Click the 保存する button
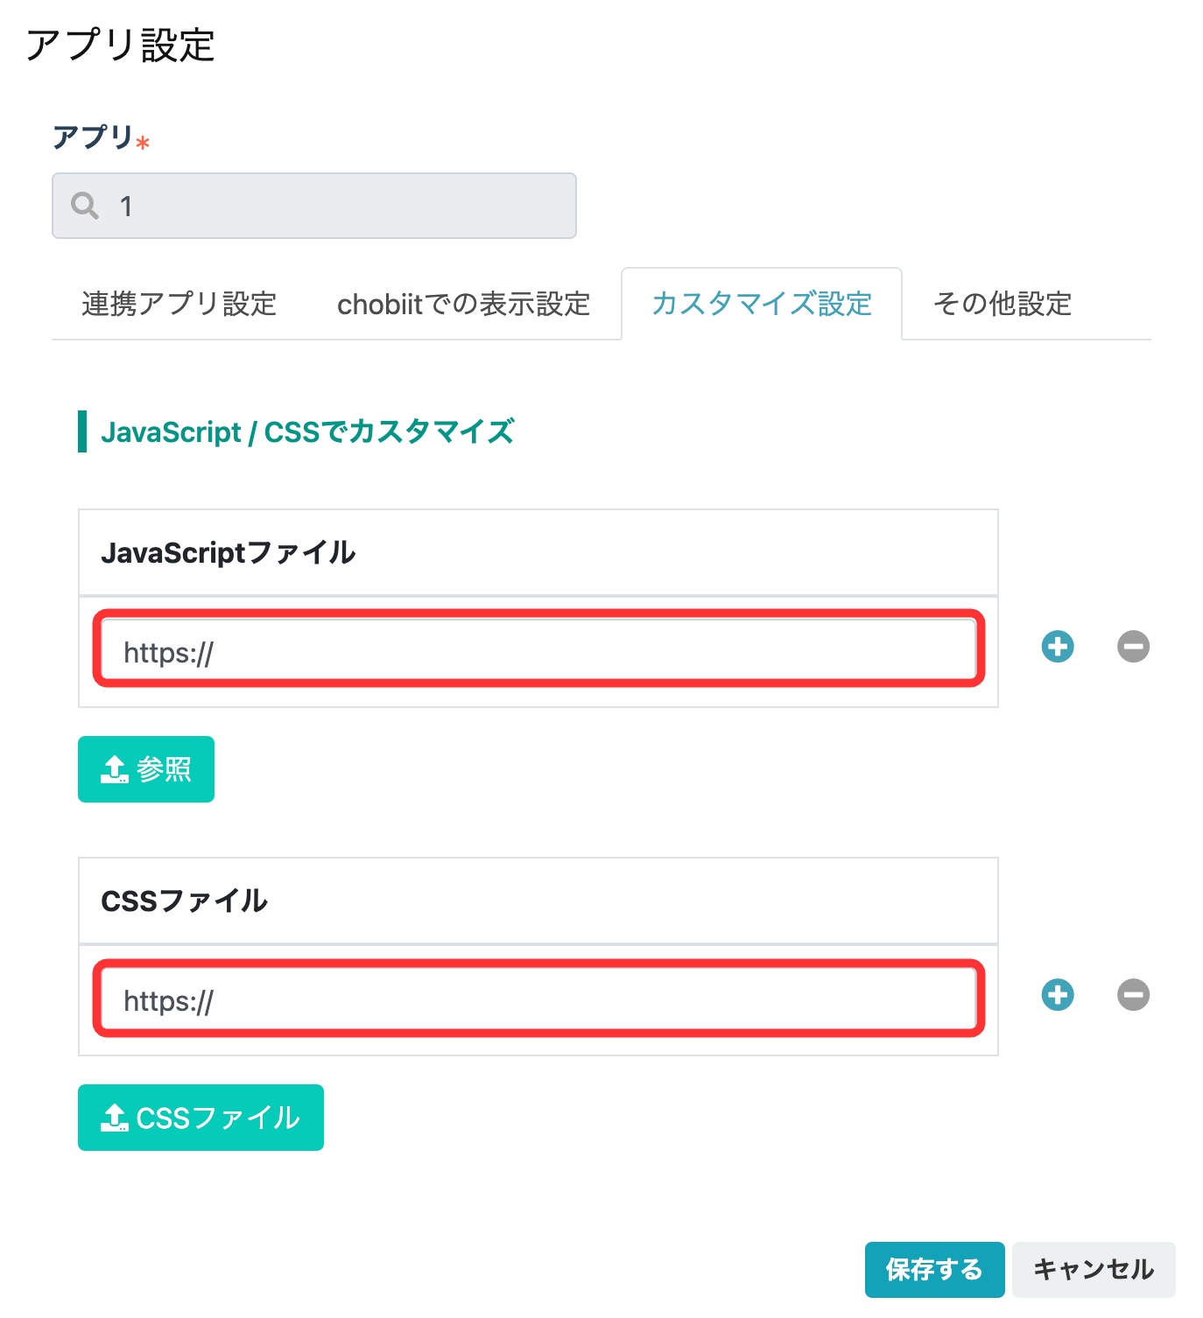Screen dimensions: 1203x1318 coord(934,1270)
